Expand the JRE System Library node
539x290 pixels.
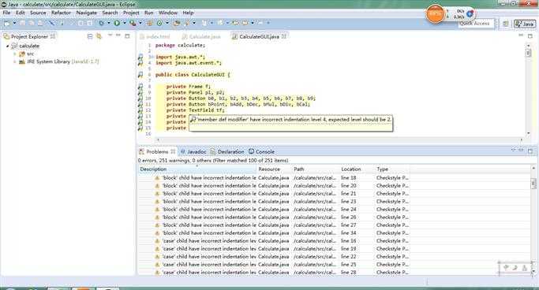[x=15, y=61]
